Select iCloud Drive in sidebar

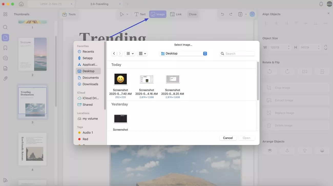[90, 98]
